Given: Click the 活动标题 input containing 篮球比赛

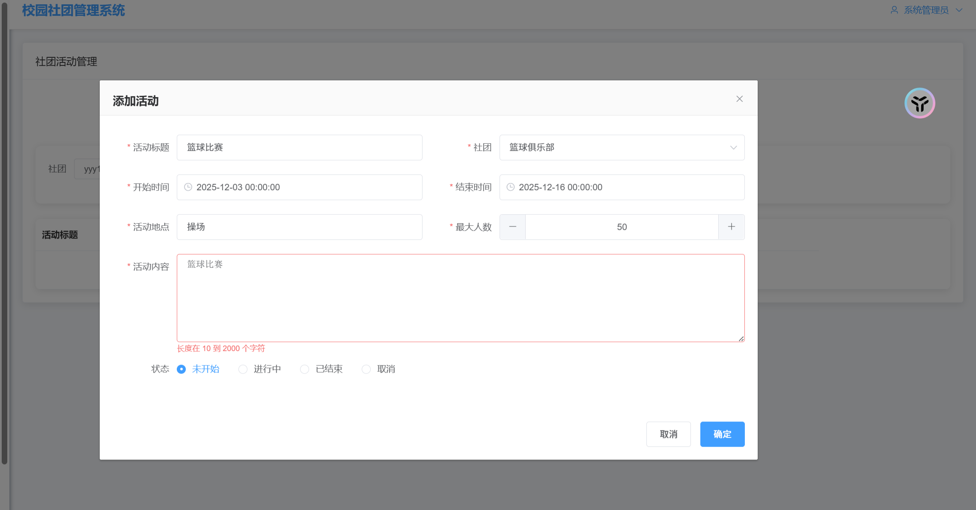Looking at the screenshot, I should pyautogui.click(x=299, y=147).
